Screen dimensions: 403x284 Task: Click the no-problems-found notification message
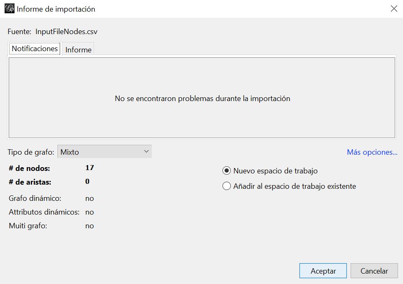pos(202,99)
